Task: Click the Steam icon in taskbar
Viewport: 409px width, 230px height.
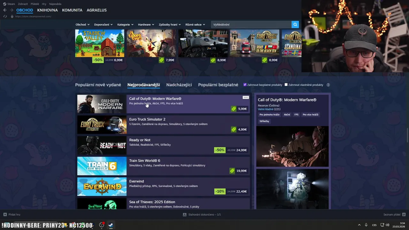Action: click(111, 225)
